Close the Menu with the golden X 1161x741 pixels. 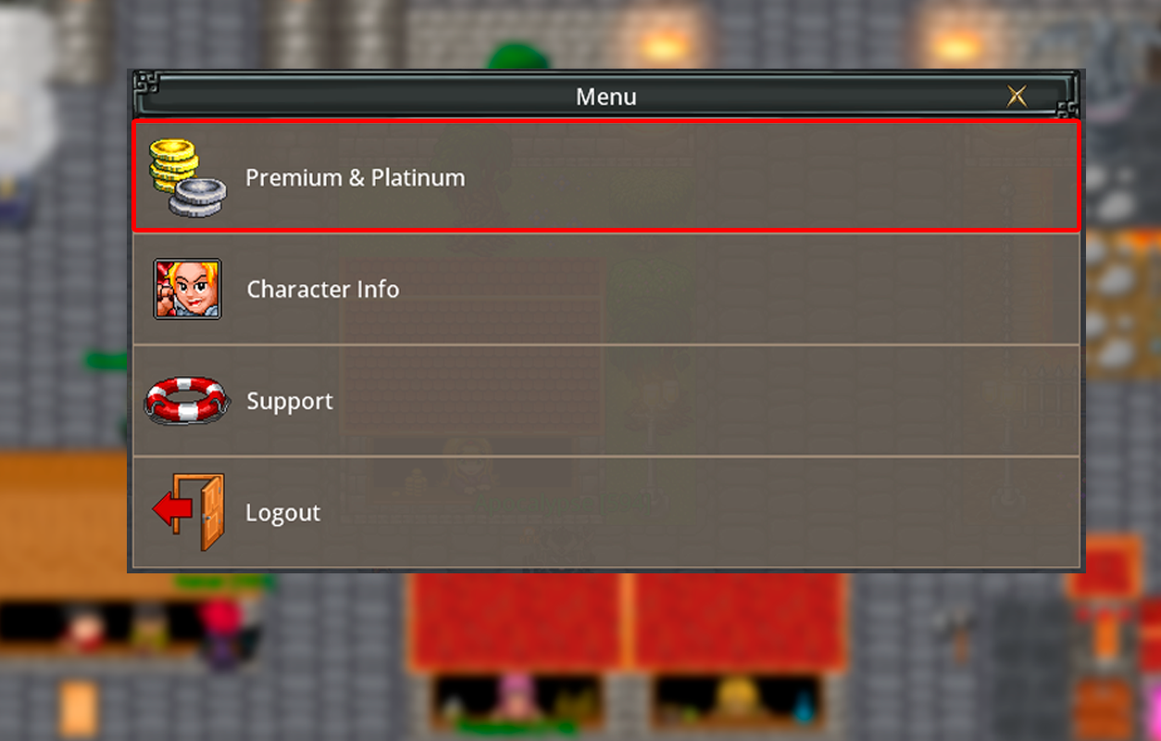[1017, 95]
